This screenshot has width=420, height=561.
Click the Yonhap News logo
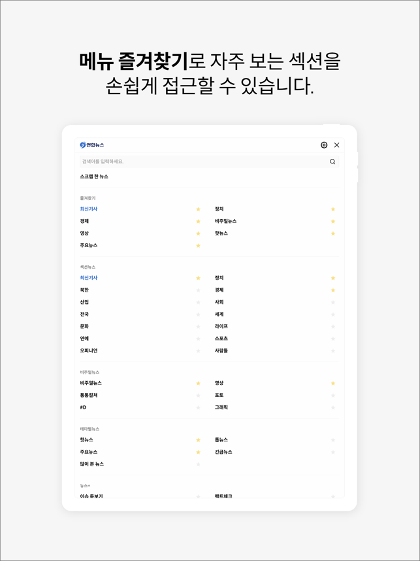click(x=92, y=145)
